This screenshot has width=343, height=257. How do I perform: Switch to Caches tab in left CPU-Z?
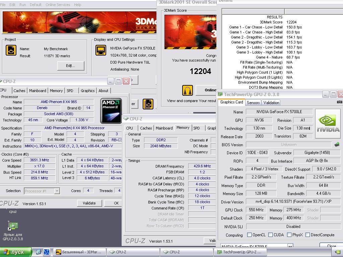click(19, 90)
